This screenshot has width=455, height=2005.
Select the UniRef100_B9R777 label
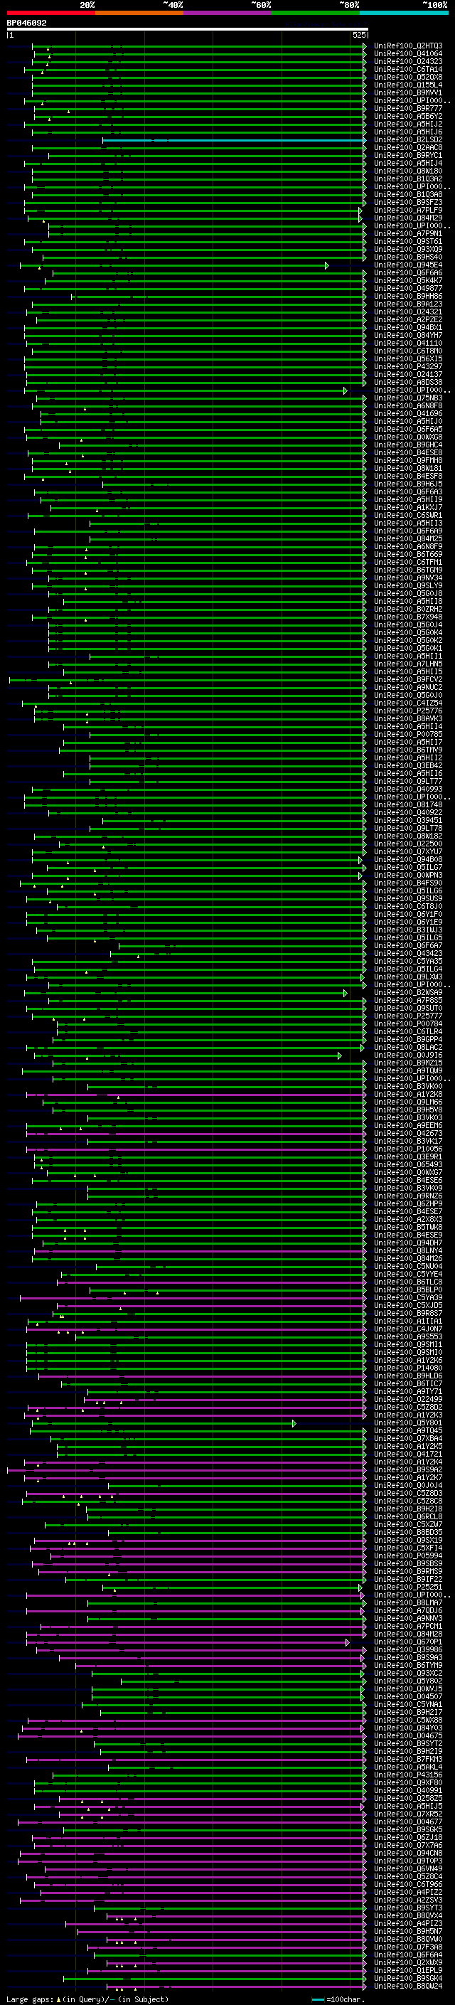(408, 108)
